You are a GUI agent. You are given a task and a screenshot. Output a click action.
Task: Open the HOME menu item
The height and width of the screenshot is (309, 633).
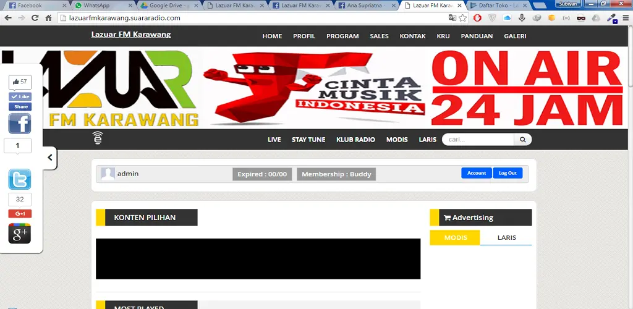[272, 36]
